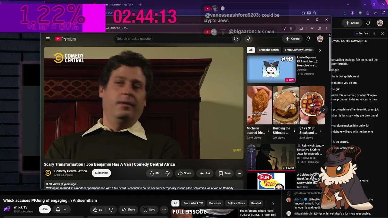Open account icon in back browser toolbar
This screenshot has height=218, width=388.
(x=352, y=13)
